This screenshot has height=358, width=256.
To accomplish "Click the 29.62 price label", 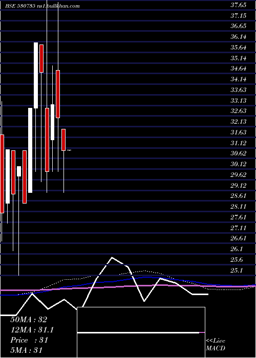I will [x=239, y=175].
